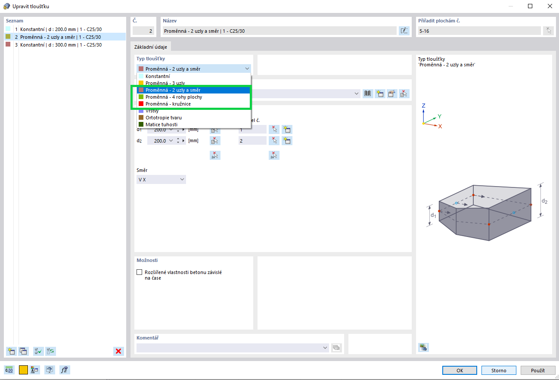The width and height of the screenshot is (559, 380).
Task: Enable Rozšířené vlastnosti betonu závislé na čase checkbox
Action: click(139, 272)
